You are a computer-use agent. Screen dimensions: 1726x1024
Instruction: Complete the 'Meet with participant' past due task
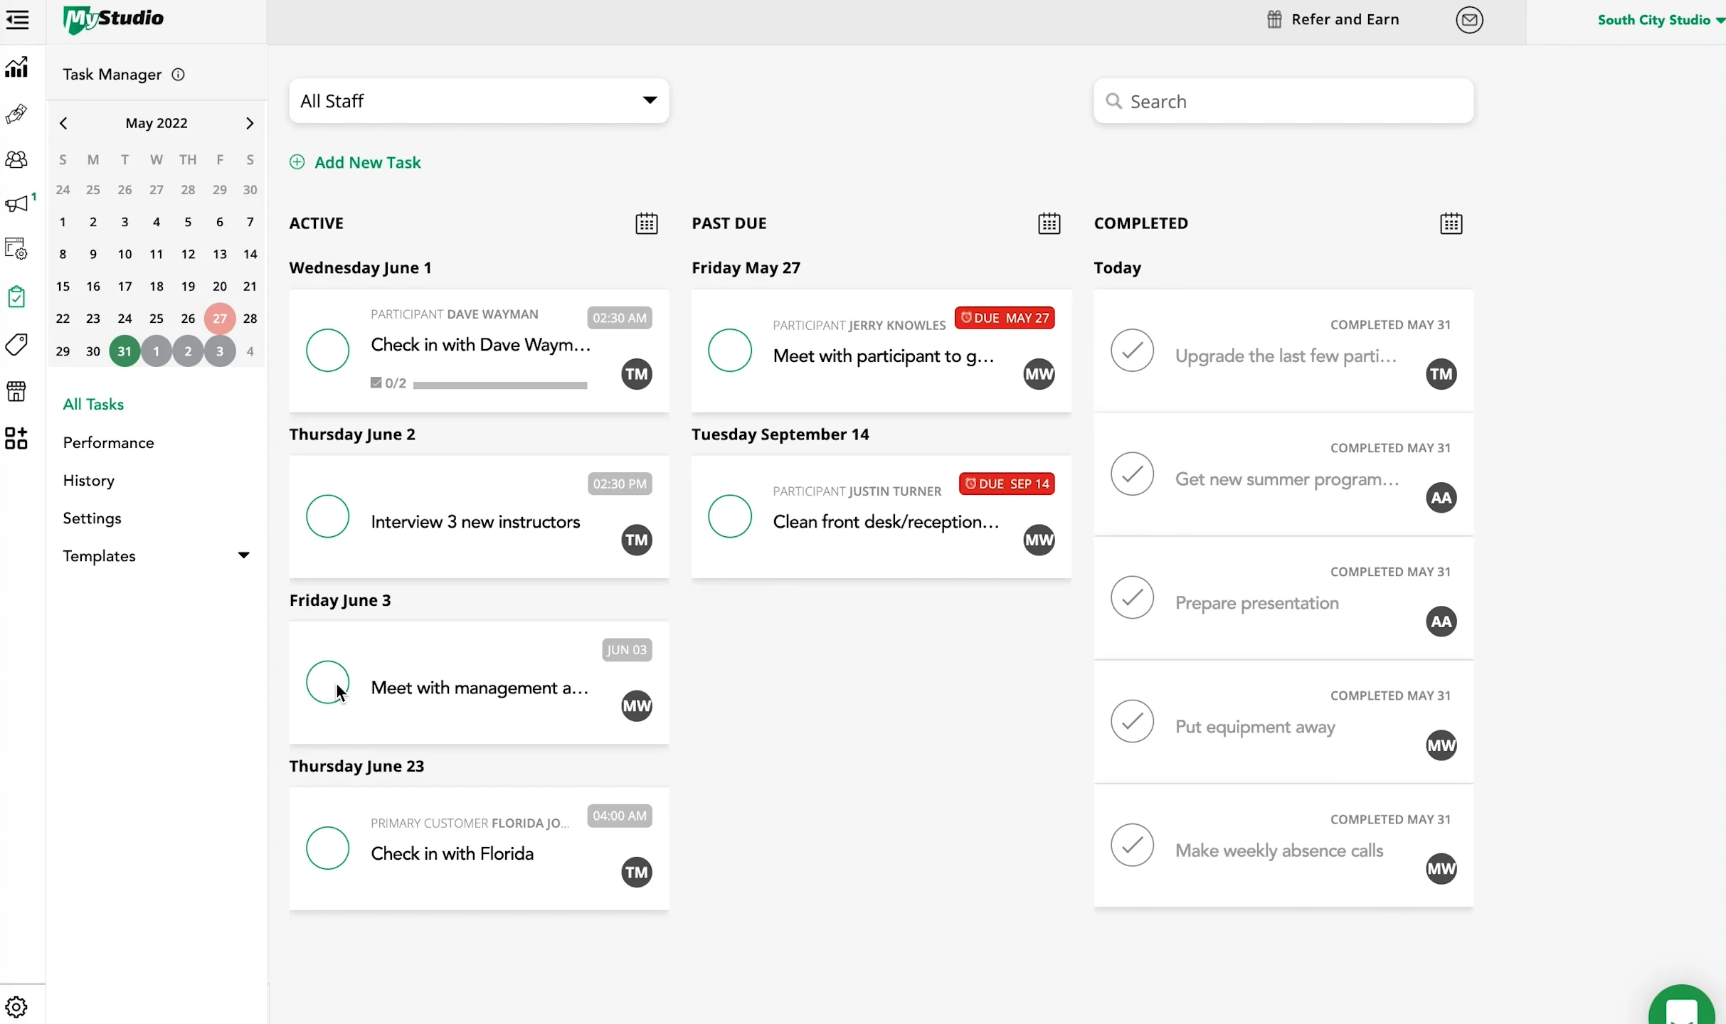(x=729, y=350)
